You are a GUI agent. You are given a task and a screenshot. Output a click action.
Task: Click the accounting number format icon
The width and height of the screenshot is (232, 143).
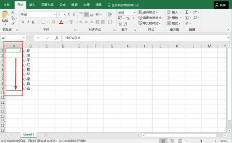tap(120, 18)
